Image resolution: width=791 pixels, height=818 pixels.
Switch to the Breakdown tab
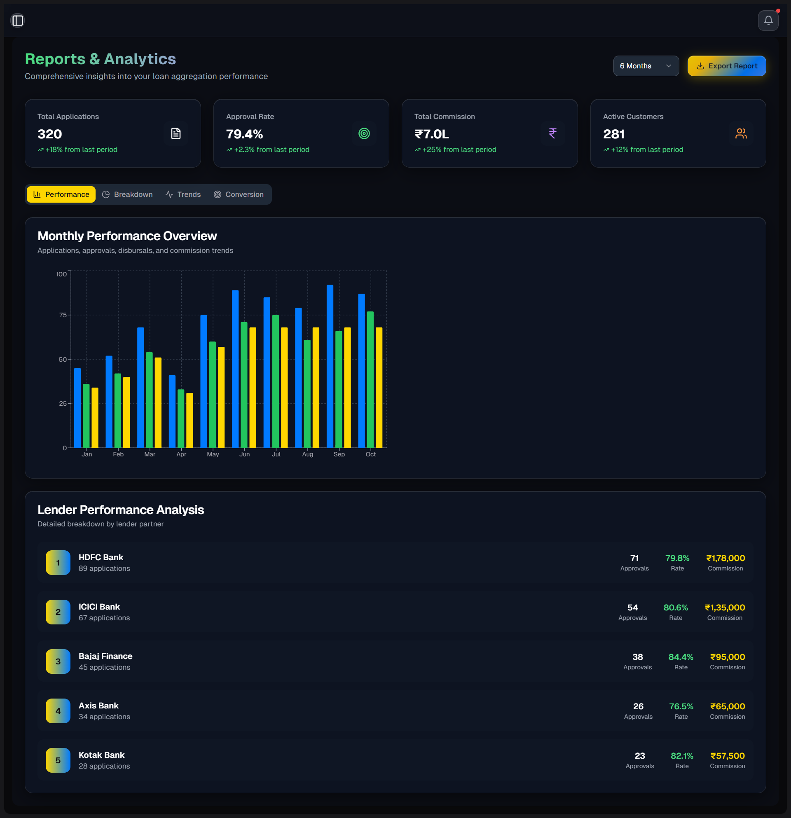127,194
